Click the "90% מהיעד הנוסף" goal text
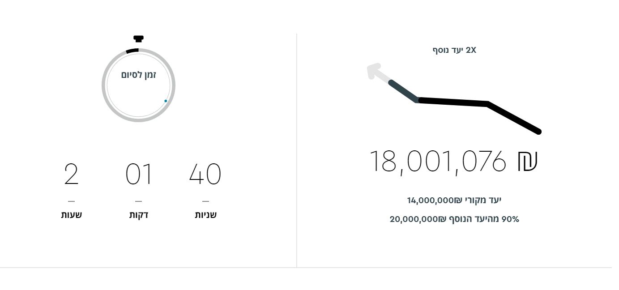 (x=454, y=219)
